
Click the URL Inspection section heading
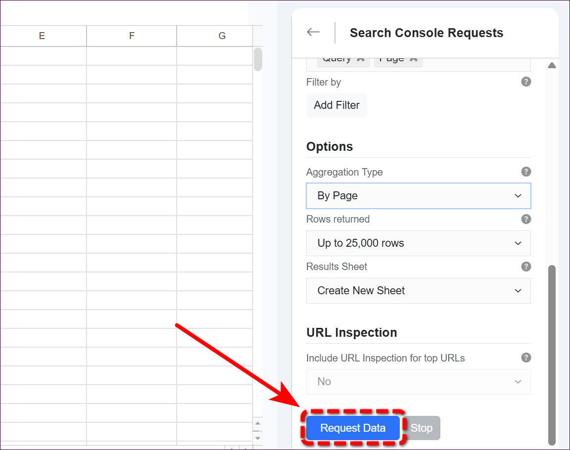(x=351, y=332)
